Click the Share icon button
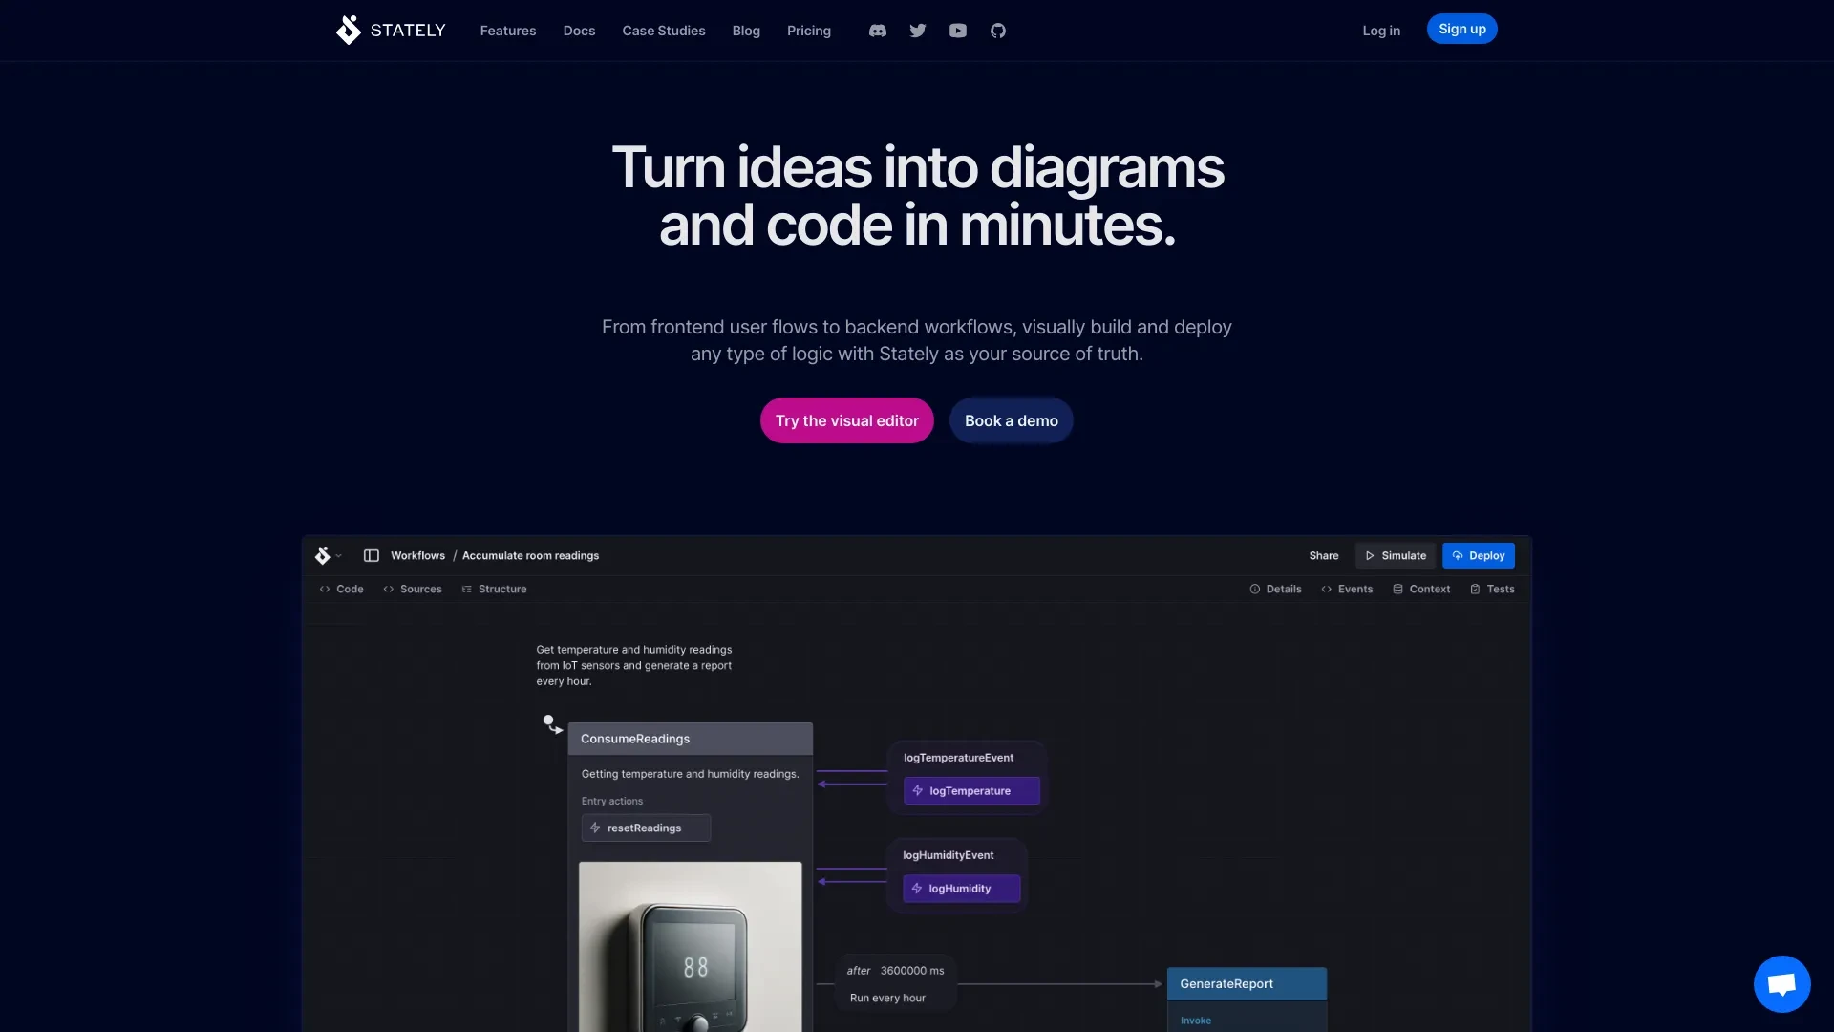The image size is (1834, 1032). coord(1323,556)
